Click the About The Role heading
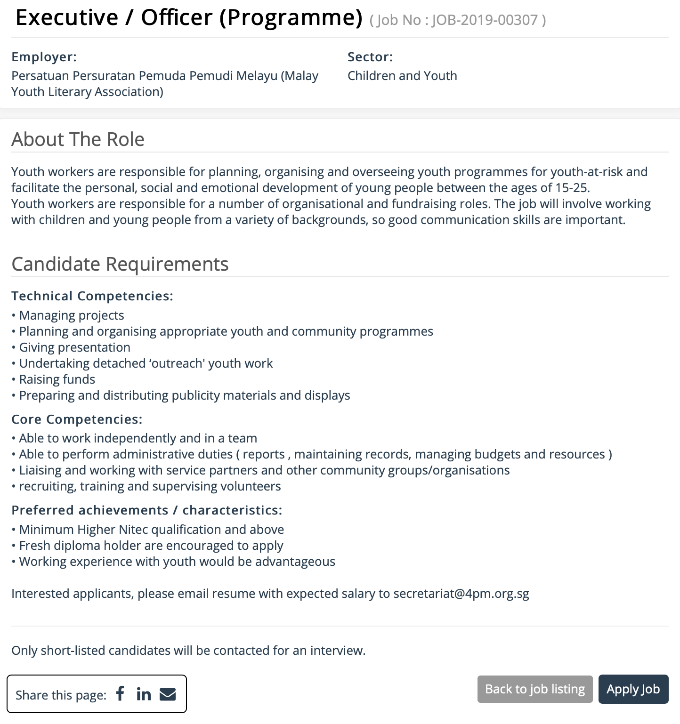This screenshot has width=680, height=724. 78,139
